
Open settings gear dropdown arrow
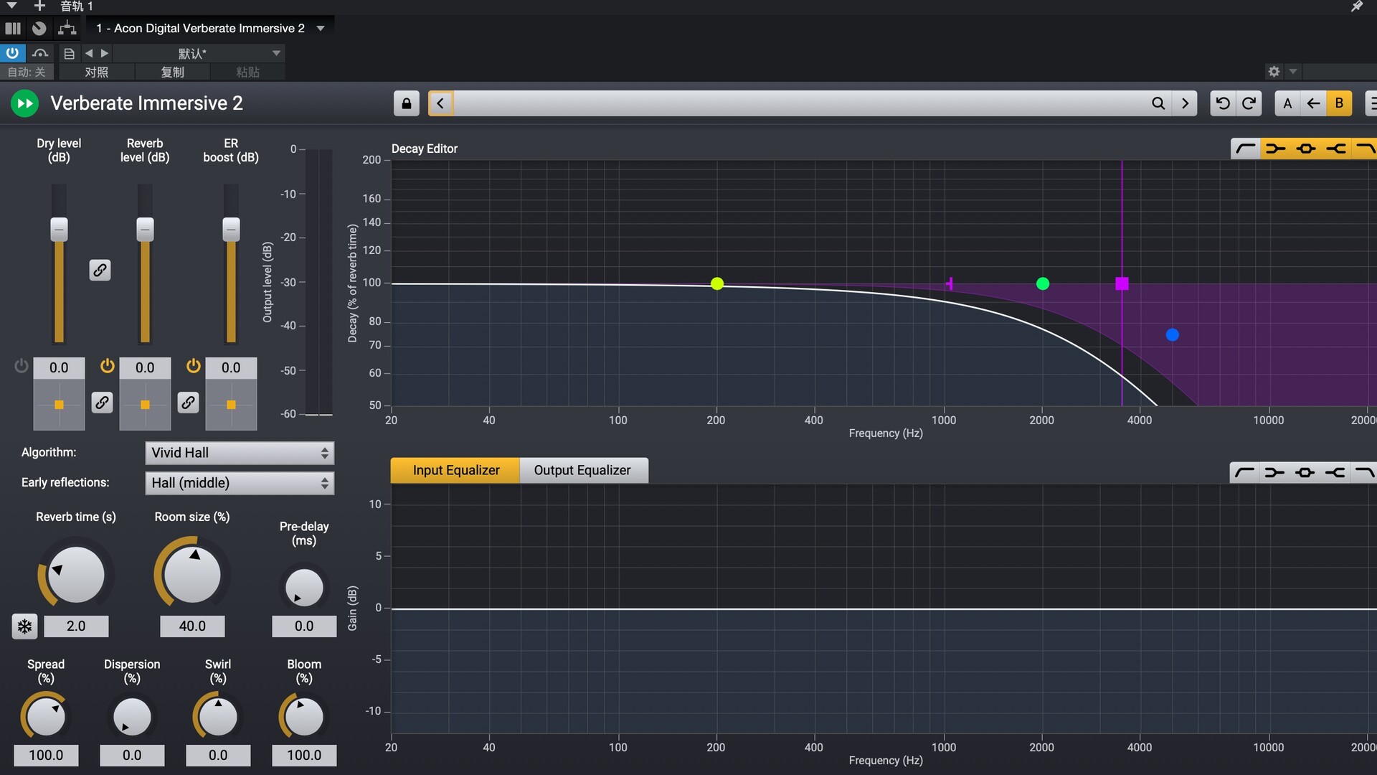[x=1293, y=72]
